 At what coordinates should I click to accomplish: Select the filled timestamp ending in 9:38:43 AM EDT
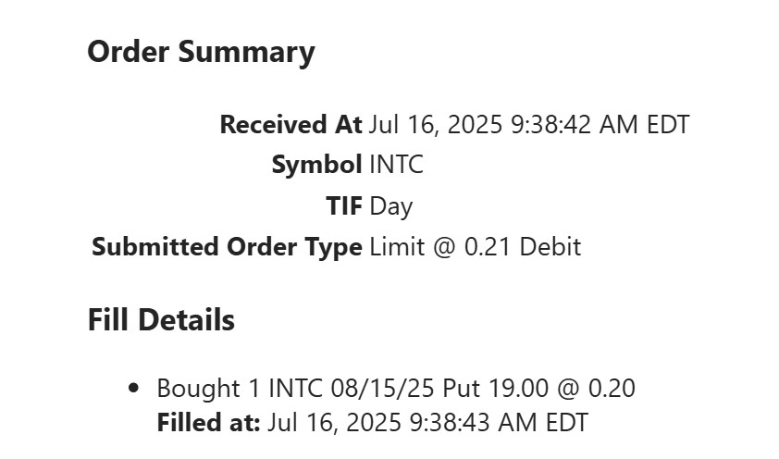click(427, 423)
